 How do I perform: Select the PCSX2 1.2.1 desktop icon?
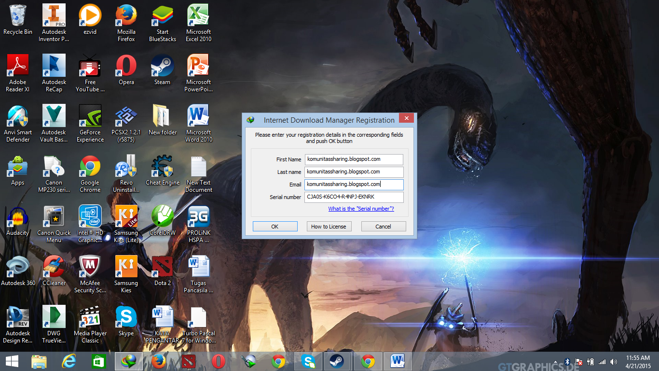126,124
